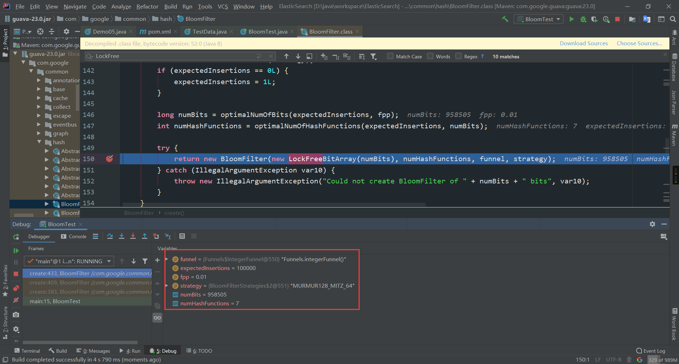Viewport: 679px width, 364px height.
Task: Enable the Words checkbox
Action: [x=430, y=56]
